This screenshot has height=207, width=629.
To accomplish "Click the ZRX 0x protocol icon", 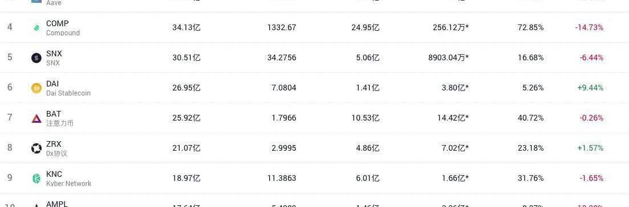I will (x=36, y=148).
